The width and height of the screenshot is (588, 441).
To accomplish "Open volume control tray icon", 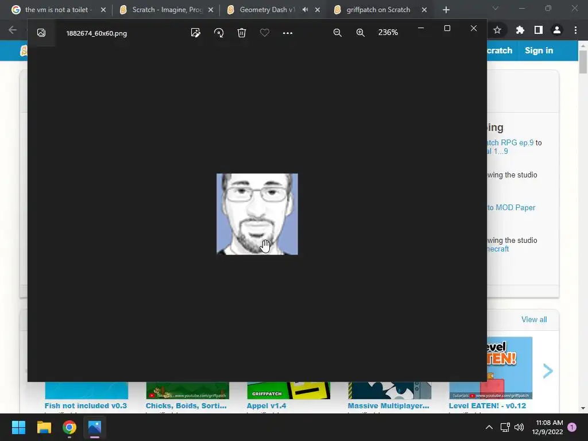I will coord(519,427).
